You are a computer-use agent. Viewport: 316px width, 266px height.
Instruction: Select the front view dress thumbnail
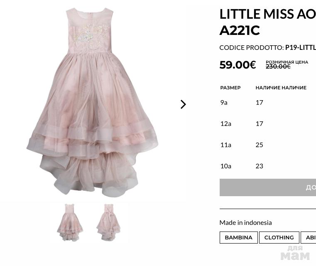click(70, 223)
